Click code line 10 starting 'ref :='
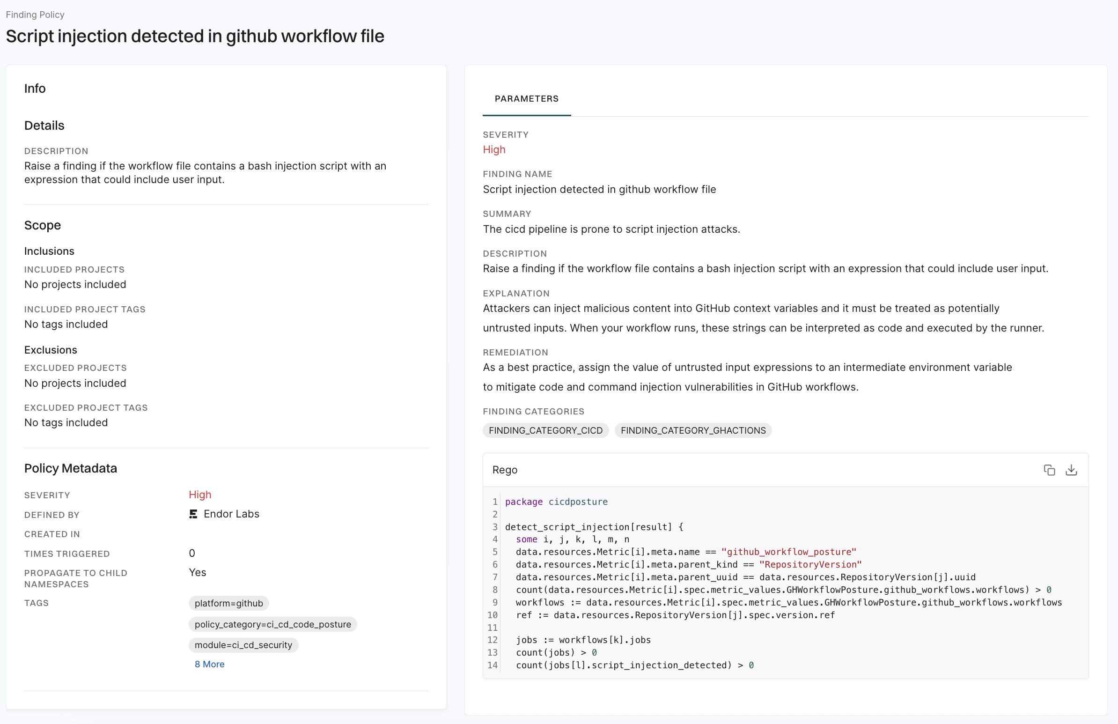 (675, 614)
